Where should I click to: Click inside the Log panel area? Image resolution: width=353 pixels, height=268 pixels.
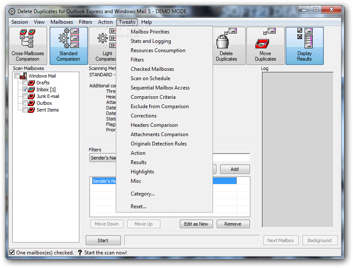(x=297, y=150)
